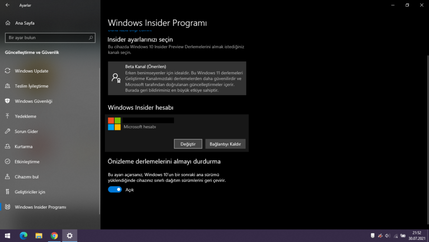Select the Windows Insider Programı cat icon
429x242 pixels.
click(8, 207)
